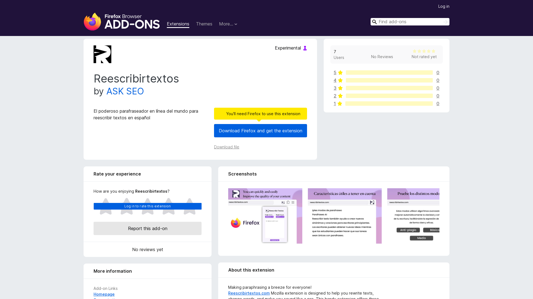The width and height of the screenshot is (533, 299).
Task: Click Report this add-on button
Action: pos(147,228)
